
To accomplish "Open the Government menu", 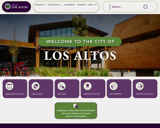I will [x=70, y=5].
